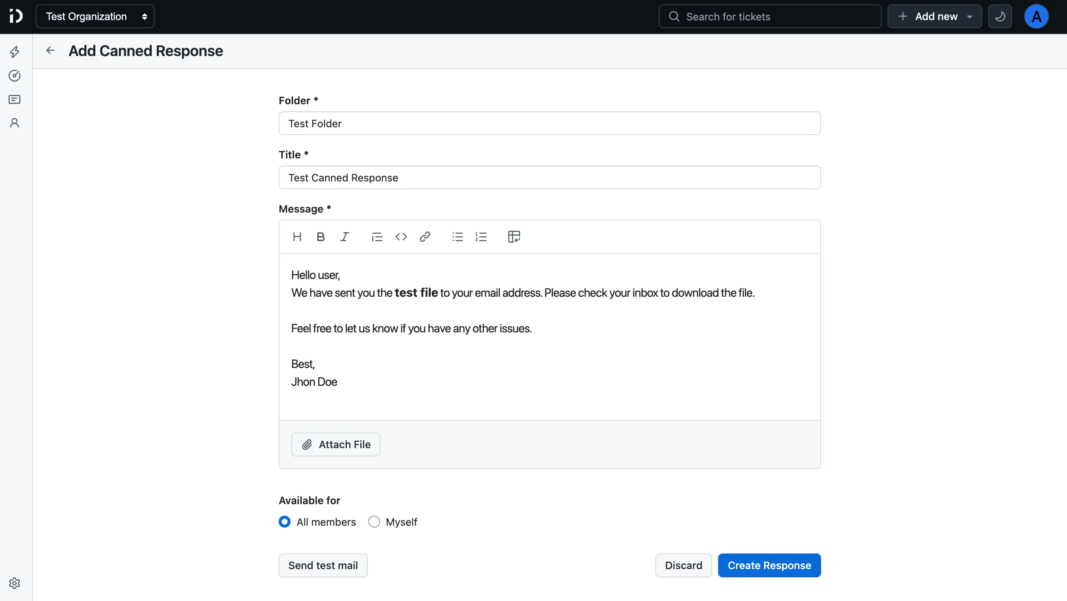Viewport: 1067px width, 601px height.
Task: Open the contacts person icon in sidebar
Action: tap(14, 122)
